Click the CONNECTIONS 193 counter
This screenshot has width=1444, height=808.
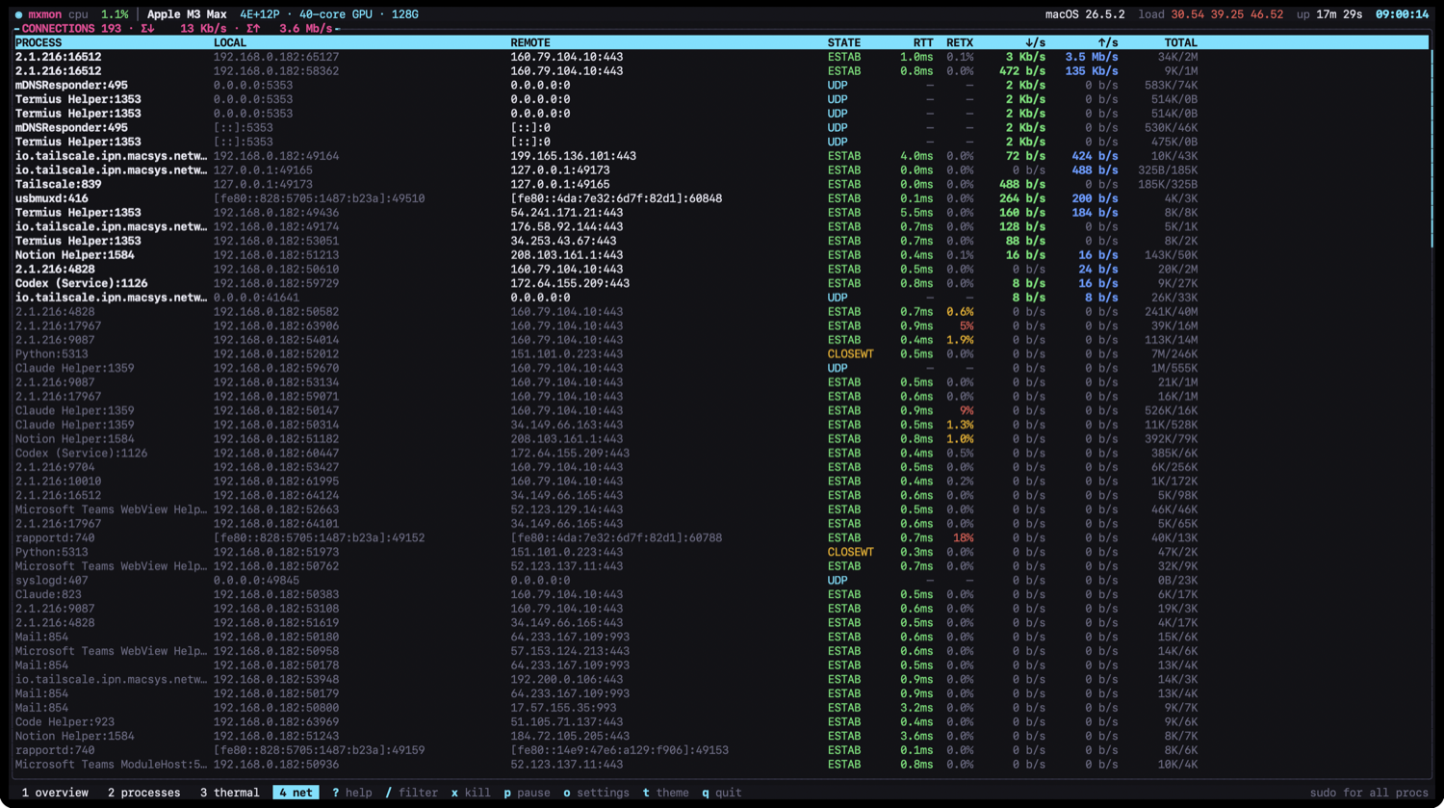tap(71, 29)
